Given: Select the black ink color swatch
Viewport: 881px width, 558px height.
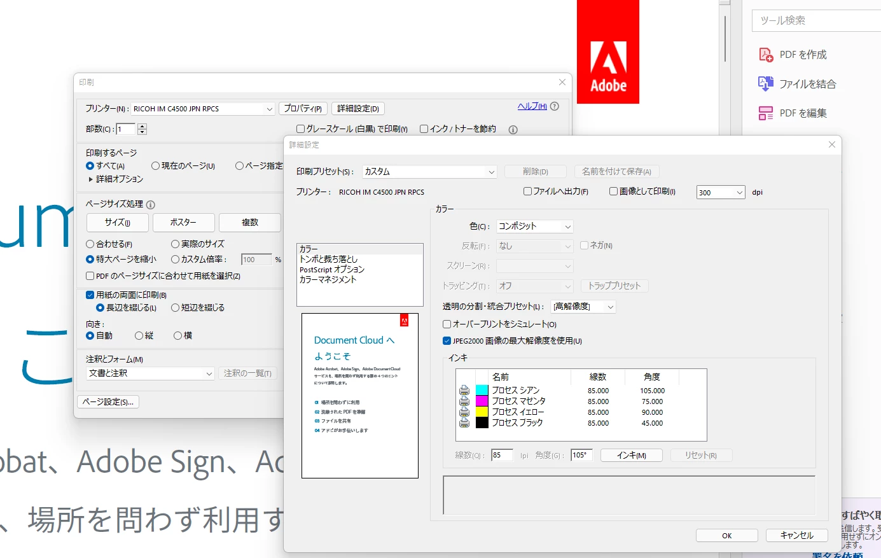Looking at the screenshot, I should [x=482, y=422].
